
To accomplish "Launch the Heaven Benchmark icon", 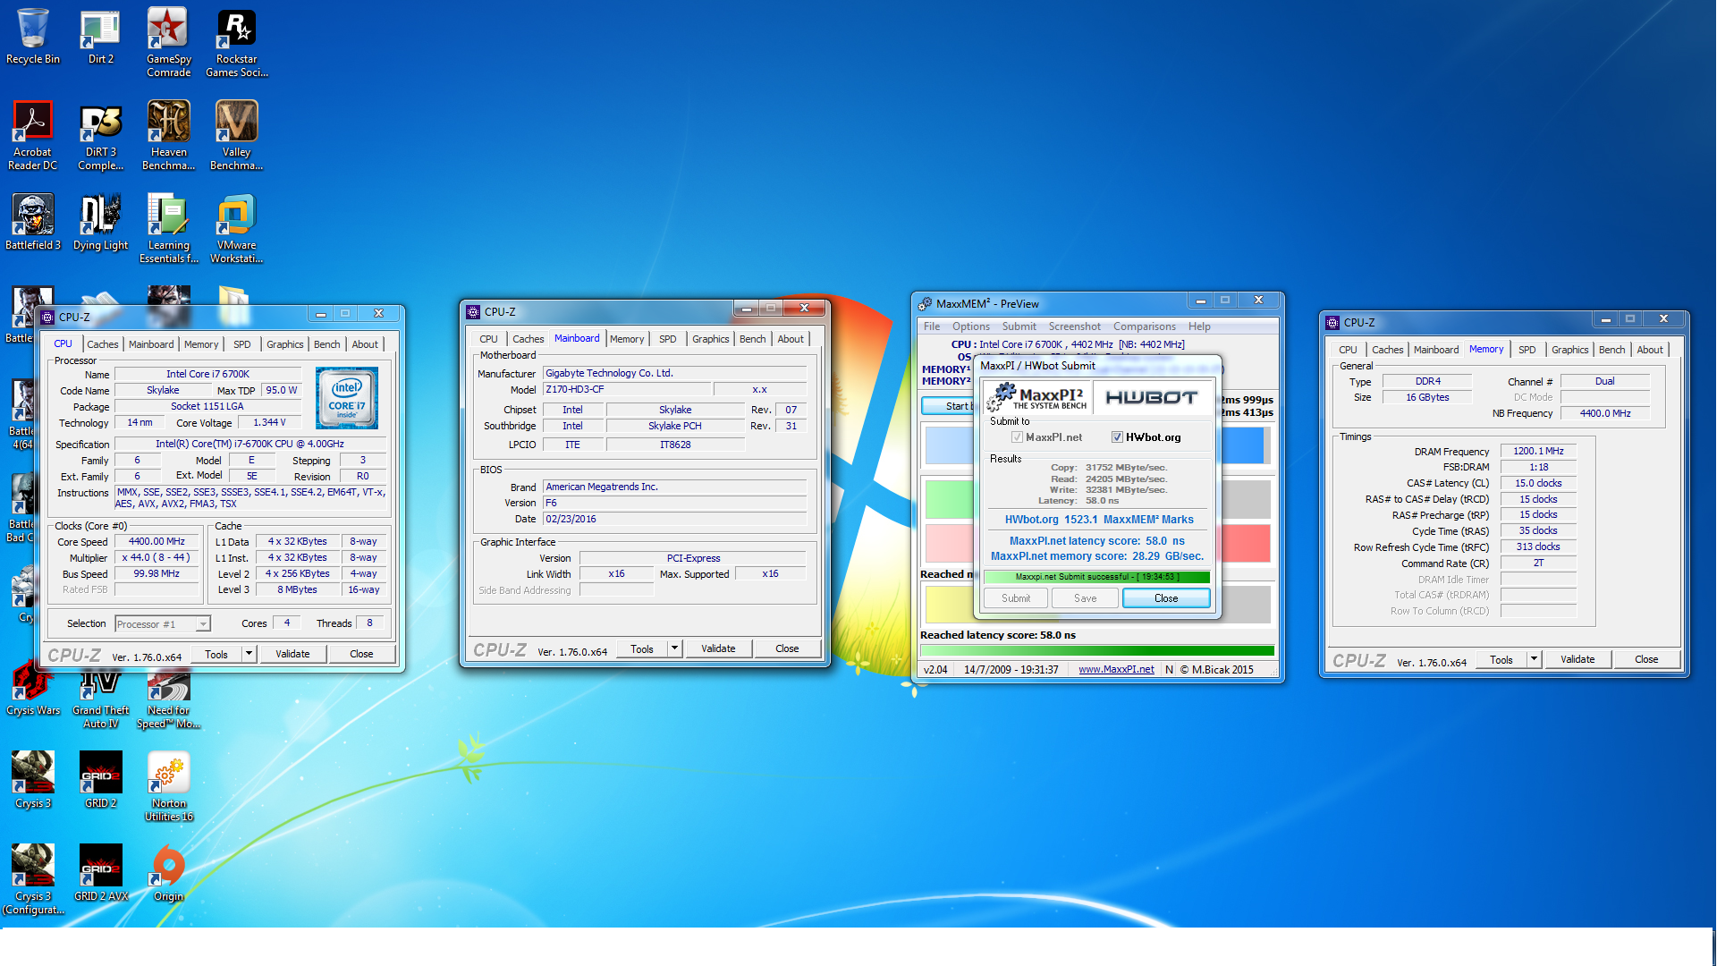I will click(x=168, y=135).
